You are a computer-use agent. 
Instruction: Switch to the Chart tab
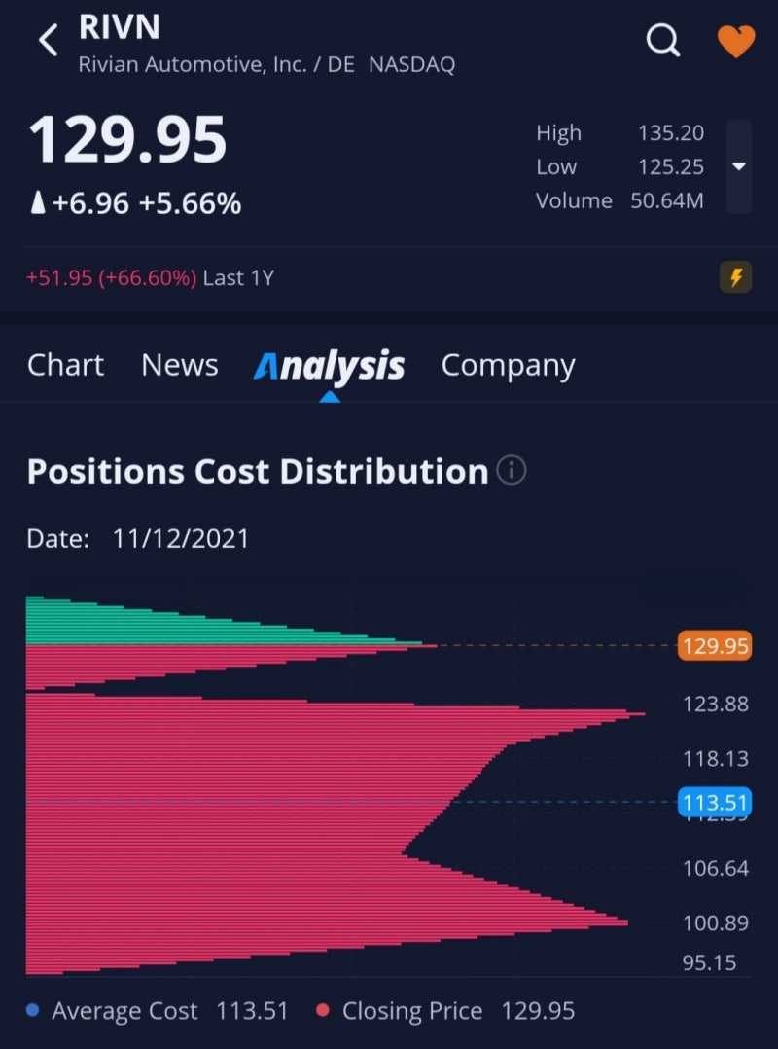click(x=65, y=365)
